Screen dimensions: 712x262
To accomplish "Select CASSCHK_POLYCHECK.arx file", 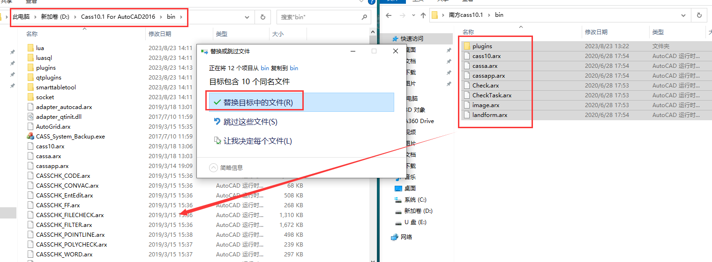I will pyautogui.click(x=72, y=244).
